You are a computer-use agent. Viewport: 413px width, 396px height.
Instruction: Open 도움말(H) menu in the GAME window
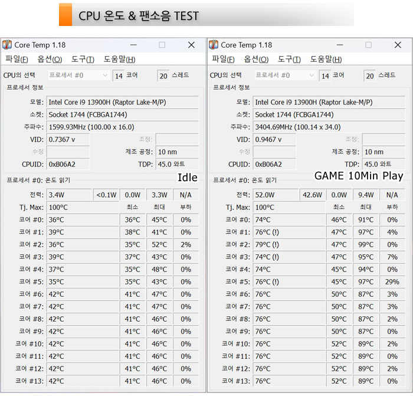[326, 59]
